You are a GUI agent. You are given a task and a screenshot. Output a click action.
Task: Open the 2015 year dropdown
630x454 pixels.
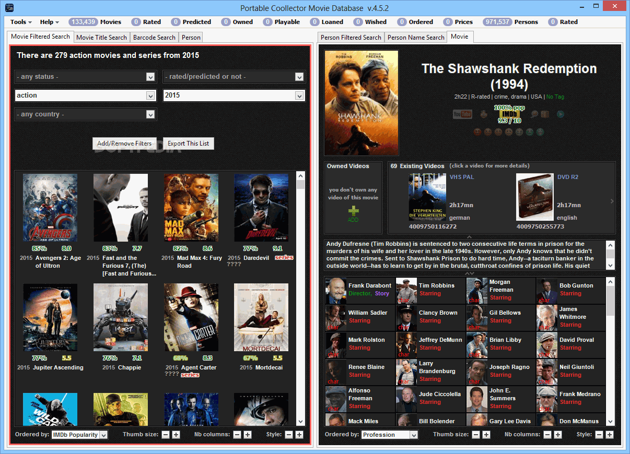pos(234,95)
